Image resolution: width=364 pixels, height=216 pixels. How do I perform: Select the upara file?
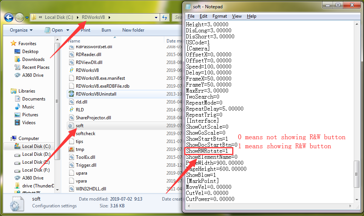(81, 173)
